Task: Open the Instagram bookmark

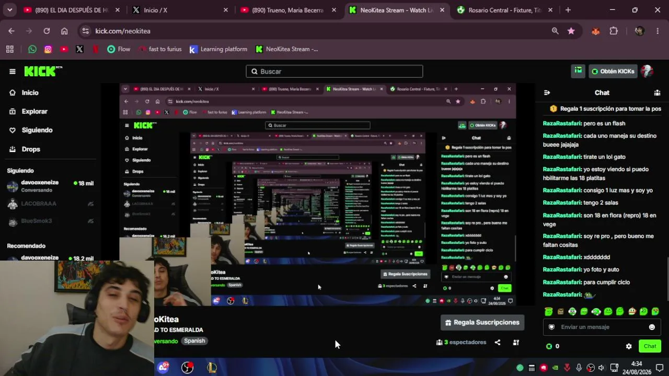Action: coord(48,49)
